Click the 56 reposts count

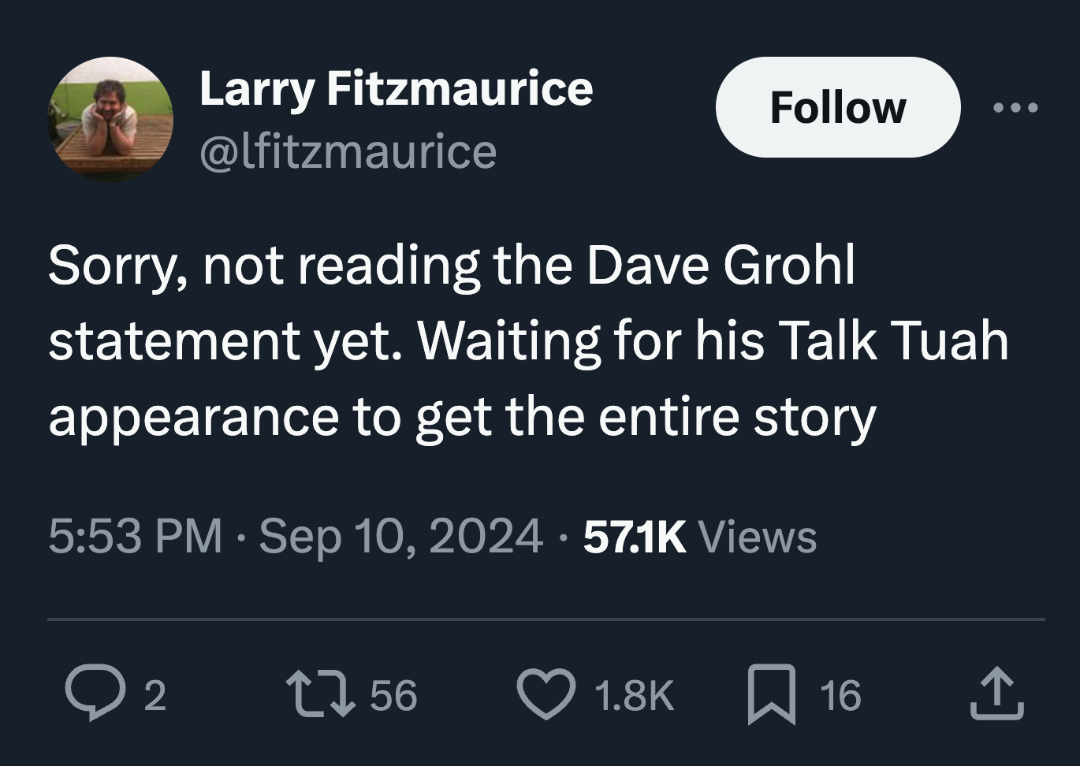tap(393, 695)
